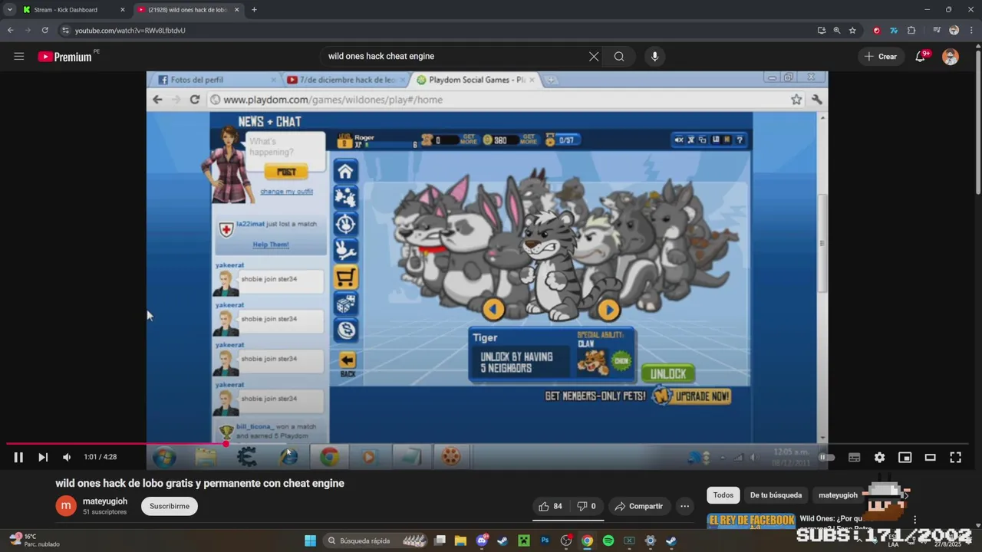Activate miniplayer mode

[905, 457]
